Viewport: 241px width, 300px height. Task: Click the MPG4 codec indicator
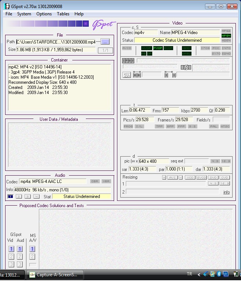226,36
